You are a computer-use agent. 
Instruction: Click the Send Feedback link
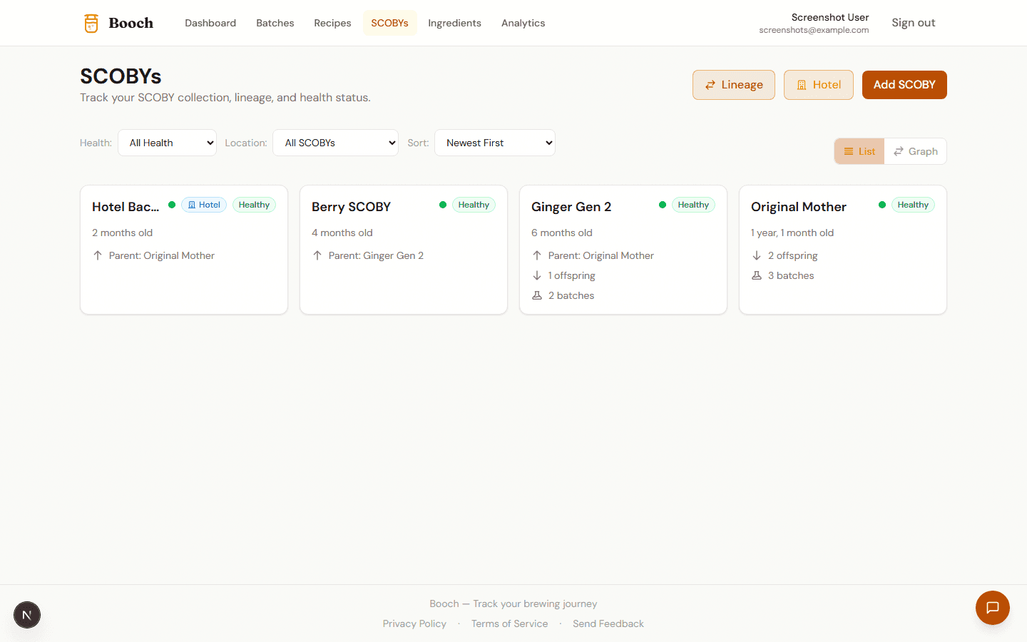(608, 623)
